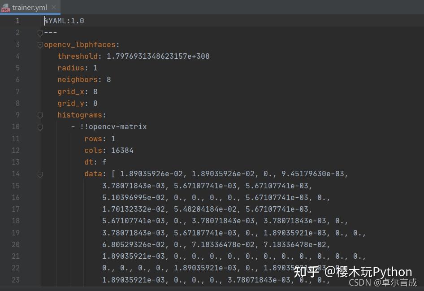Fold the data array at line 14
The height and width of the screenshot is (291, 424).
(x=40, y=174)
